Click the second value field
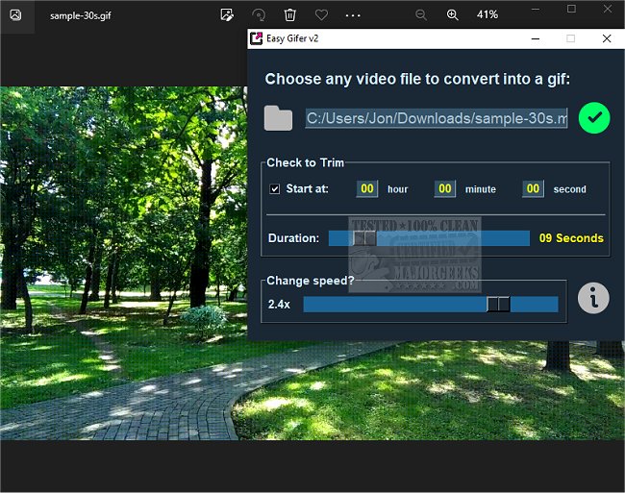Image resolution: width=625 pixels, height=493 pixels. tap(533, 188)
